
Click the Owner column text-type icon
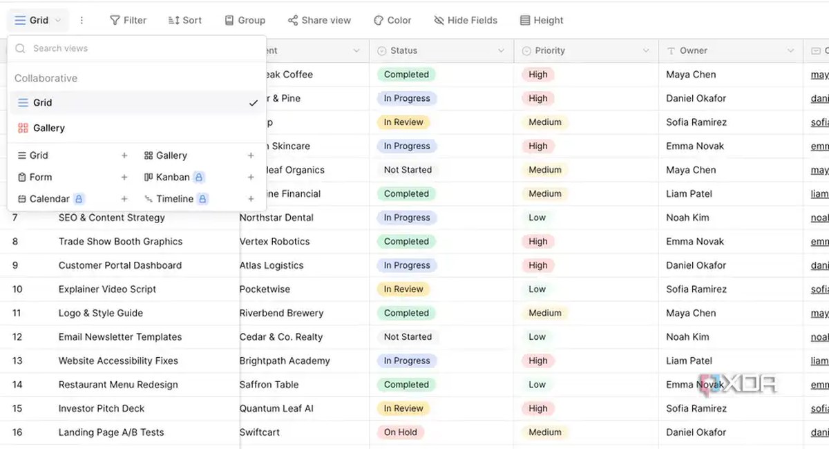(x=671, y=51)
